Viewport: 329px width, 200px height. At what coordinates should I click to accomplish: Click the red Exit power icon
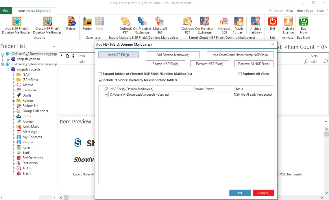(x=273, y=21)
